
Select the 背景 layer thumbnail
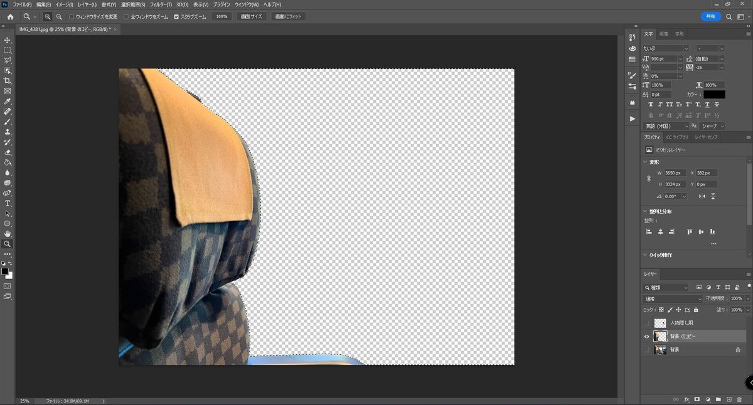click(660, 350)
